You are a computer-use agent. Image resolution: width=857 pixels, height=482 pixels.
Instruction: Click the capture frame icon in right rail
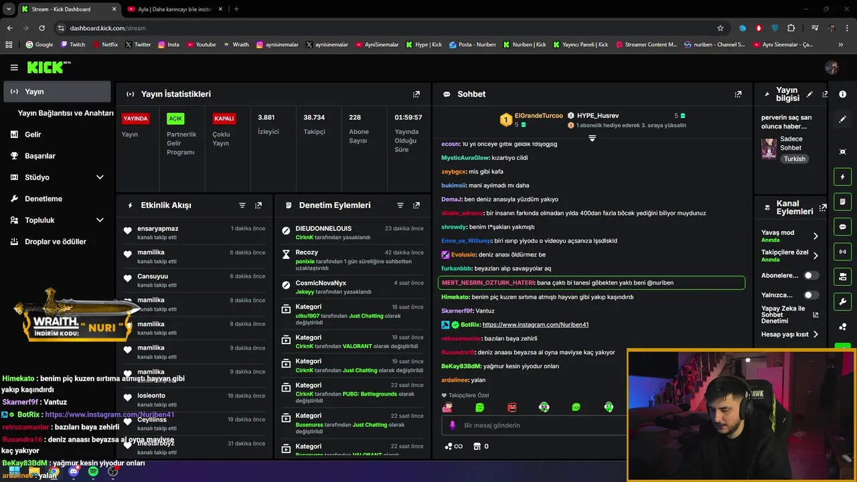(x=842, y=152)
